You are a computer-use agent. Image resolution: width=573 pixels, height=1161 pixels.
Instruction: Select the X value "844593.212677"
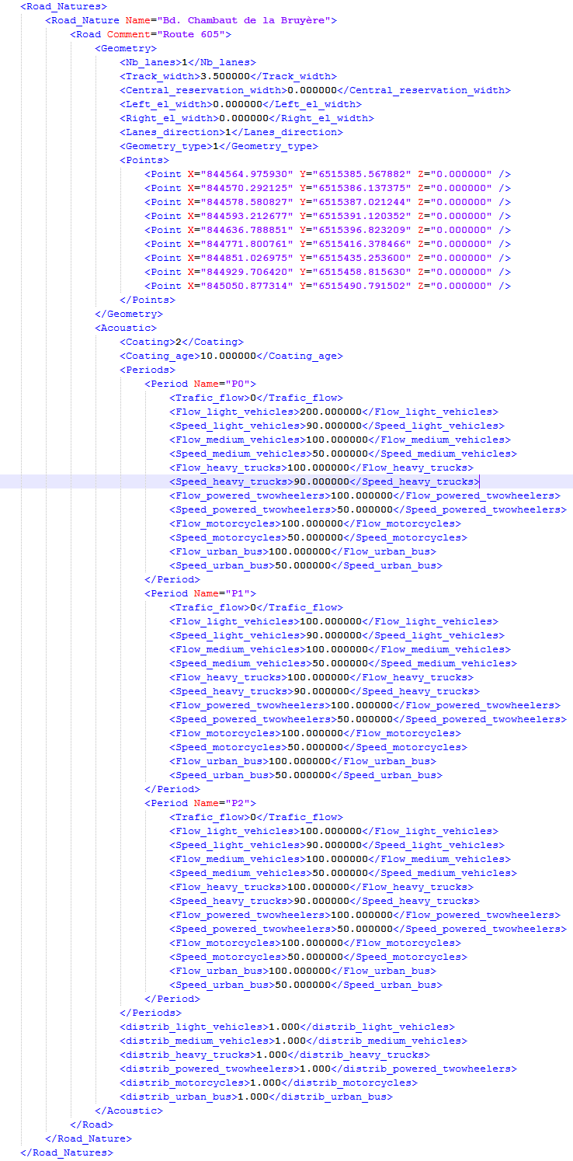(247, 216)
